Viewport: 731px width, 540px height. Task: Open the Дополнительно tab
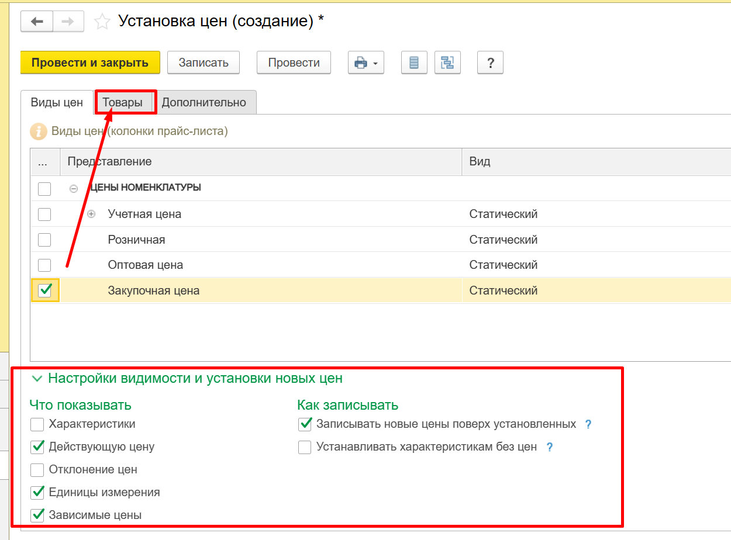(204, 103)
